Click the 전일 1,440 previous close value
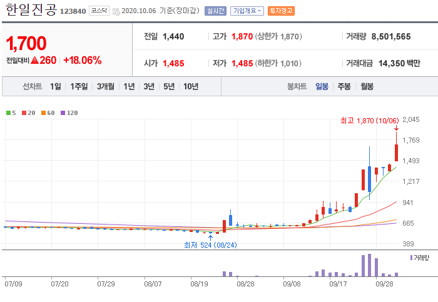Viewport: 438px width, 302px height. pos(173,36)
